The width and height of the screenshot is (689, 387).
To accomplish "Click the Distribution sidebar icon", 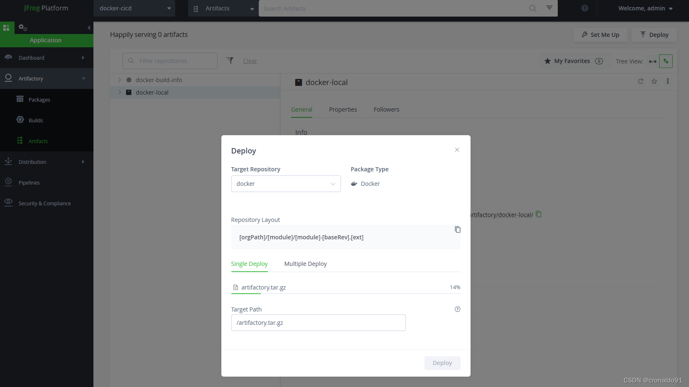I will (8, 161).
